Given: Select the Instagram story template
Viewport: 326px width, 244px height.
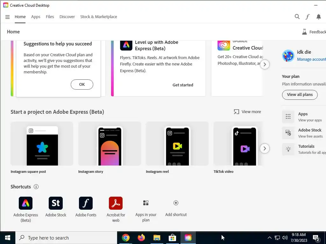Looking at the screenshot, I should tap(110, 144).
